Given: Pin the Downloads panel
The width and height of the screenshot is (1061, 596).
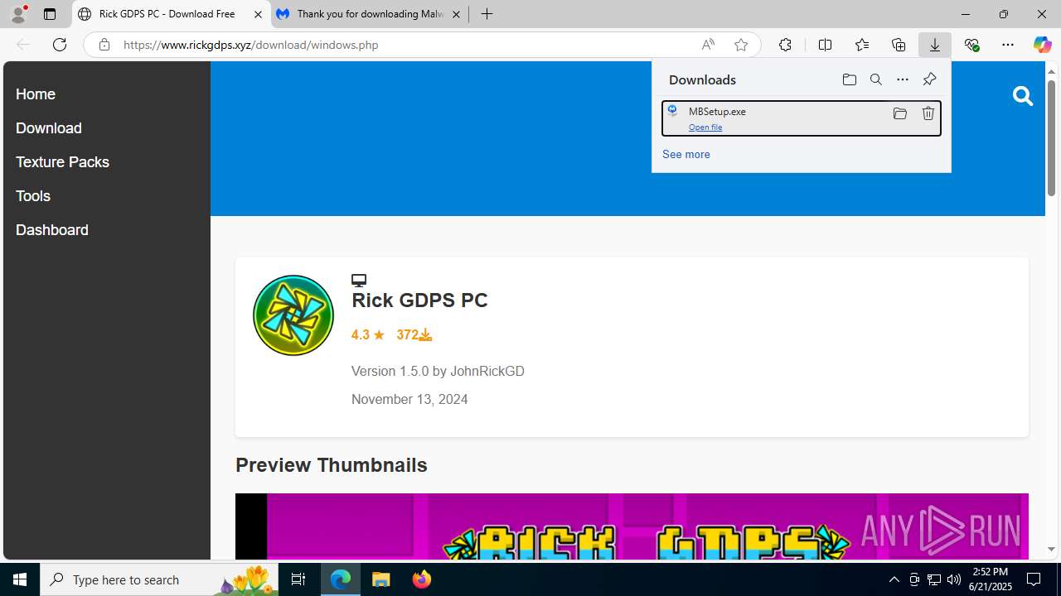Looking at the screenshot, I should click(x=929, y=79).
